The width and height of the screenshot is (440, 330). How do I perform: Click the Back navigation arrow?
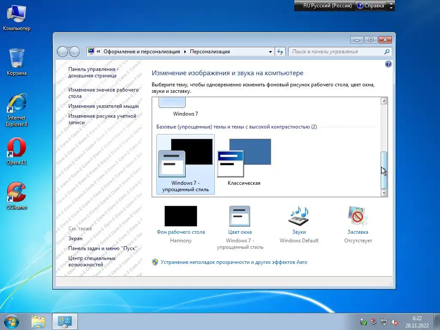[x=62, y=52]
